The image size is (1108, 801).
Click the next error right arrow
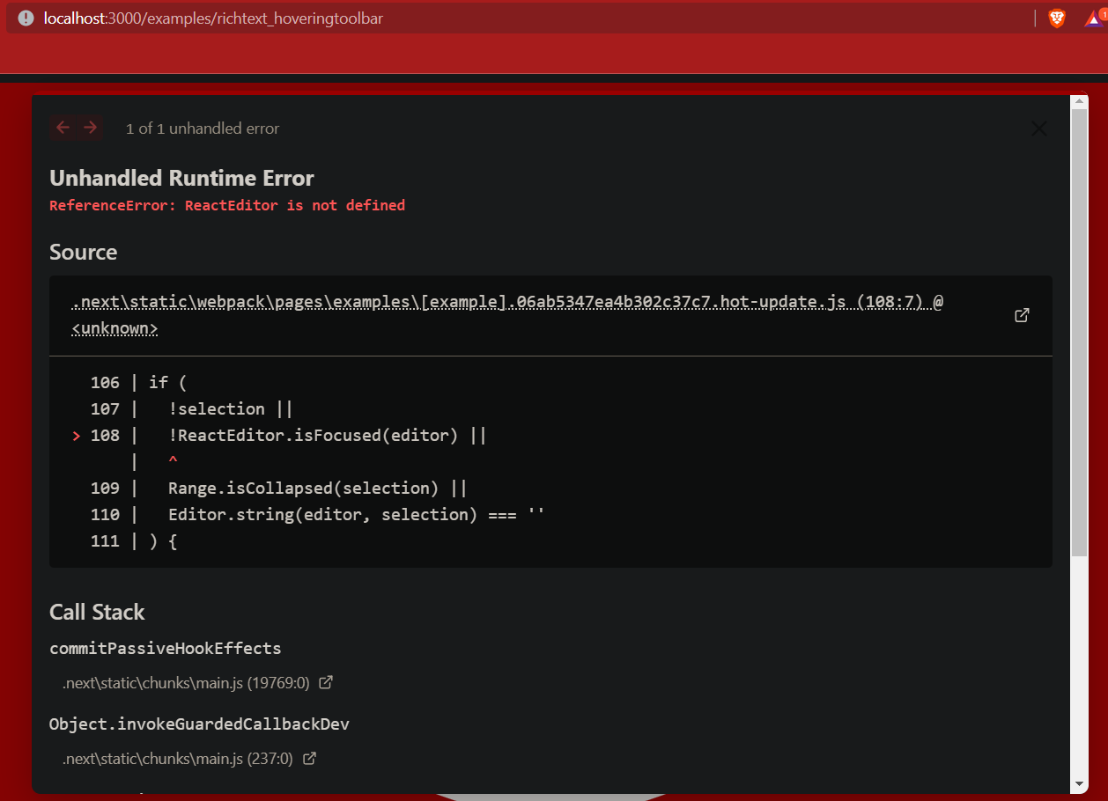point(91,128)
